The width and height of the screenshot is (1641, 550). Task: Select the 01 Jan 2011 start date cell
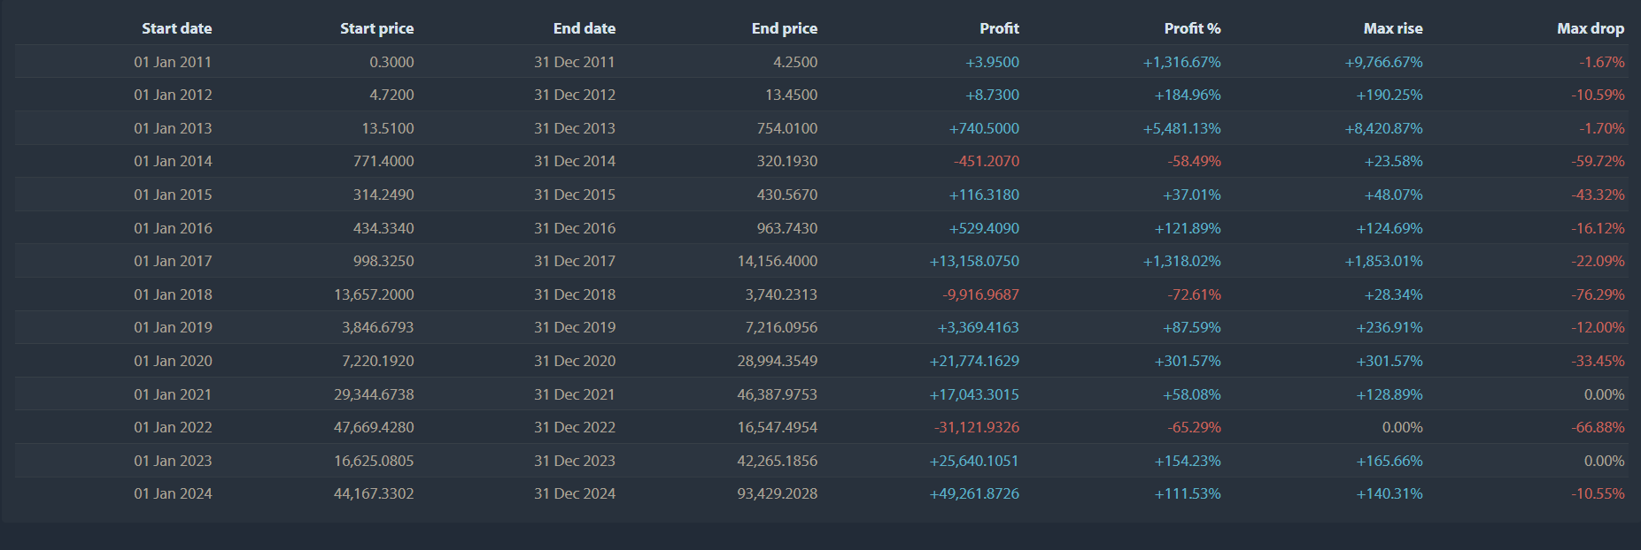(173, 62)
